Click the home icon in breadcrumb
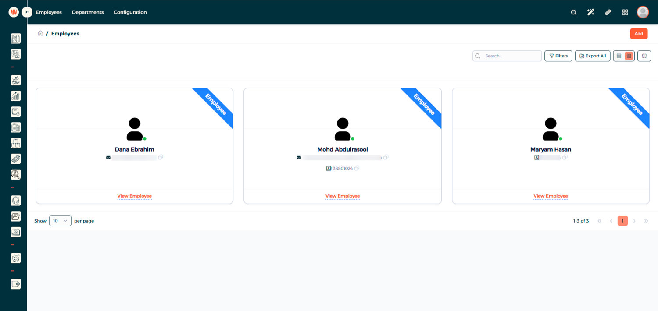 click(x=40, y=33)
